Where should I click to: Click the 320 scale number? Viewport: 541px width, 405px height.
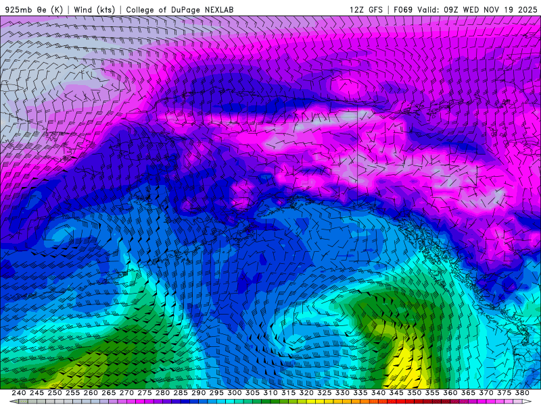tap(306, 393)
